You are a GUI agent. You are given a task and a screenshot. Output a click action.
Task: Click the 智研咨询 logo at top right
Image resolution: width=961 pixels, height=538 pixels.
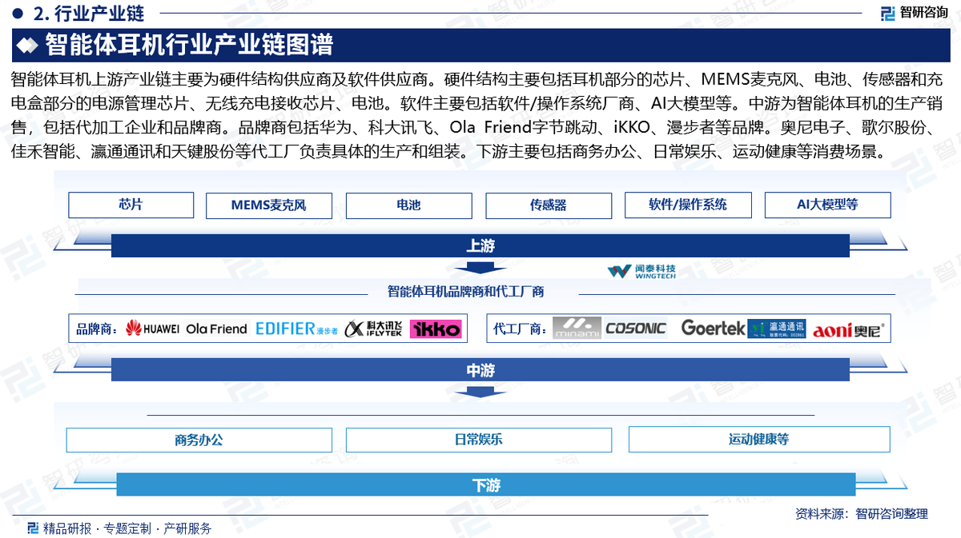(914, 12)
